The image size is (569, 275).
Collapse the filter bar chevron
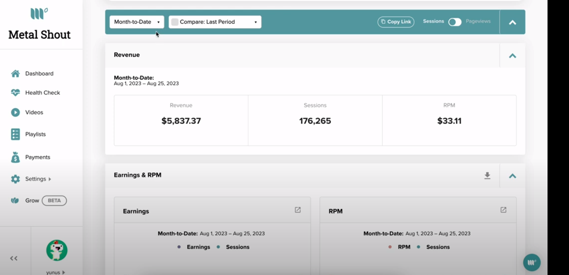(512, 22)
